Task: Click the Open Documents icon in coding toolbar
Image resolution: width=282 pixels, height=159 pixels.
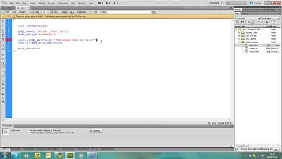Action: 3,22
